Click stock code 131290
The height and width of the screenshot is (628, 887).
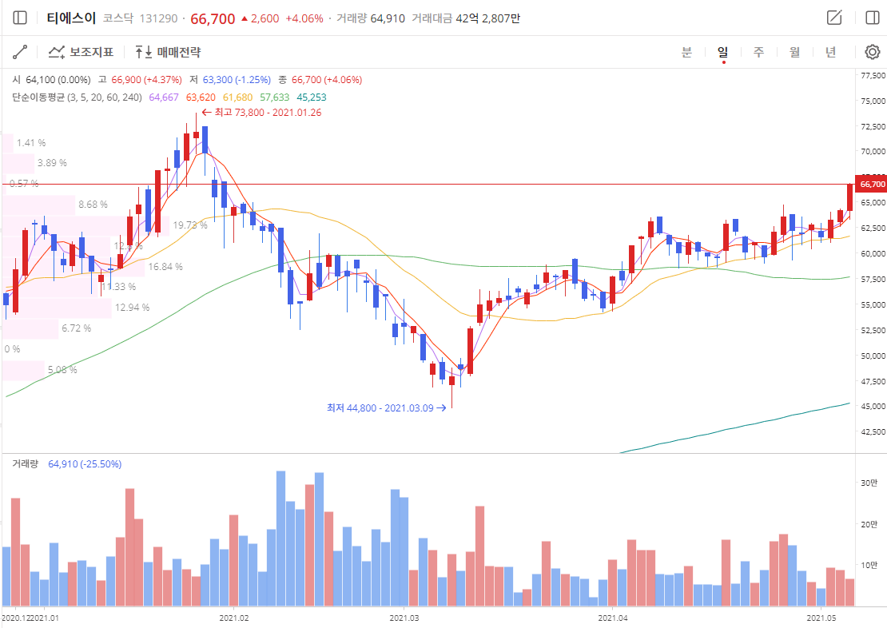click(158, 18)
